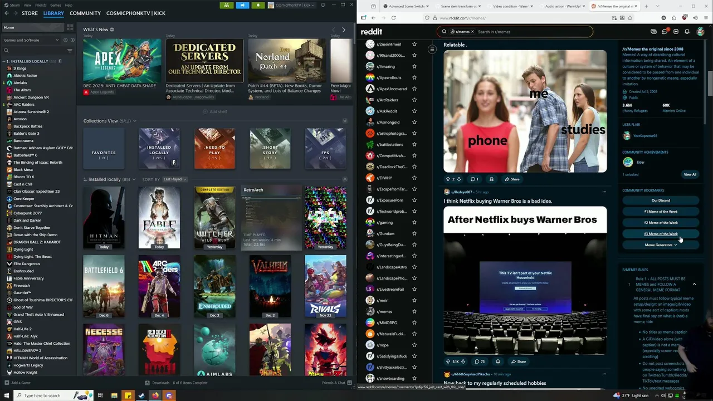The width and height of the screenshot is (713, 401).
Task: Open Steam's View menu
Action: pyautogui.click(x=27, y=5)
